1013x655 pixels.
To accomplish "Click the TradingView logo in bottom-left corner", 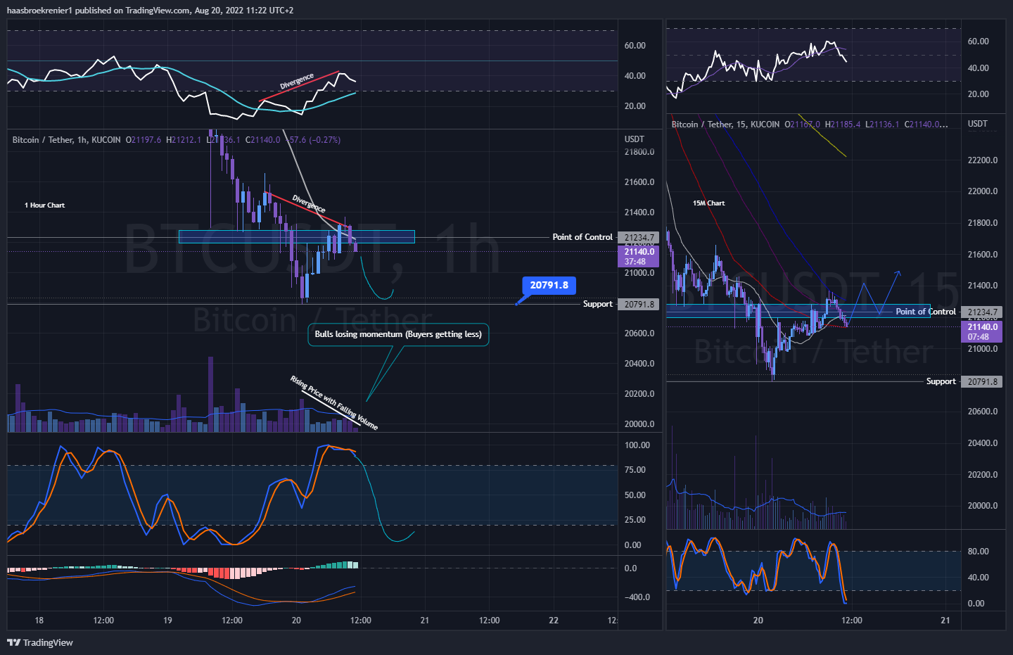I will (x=40, y=642).
